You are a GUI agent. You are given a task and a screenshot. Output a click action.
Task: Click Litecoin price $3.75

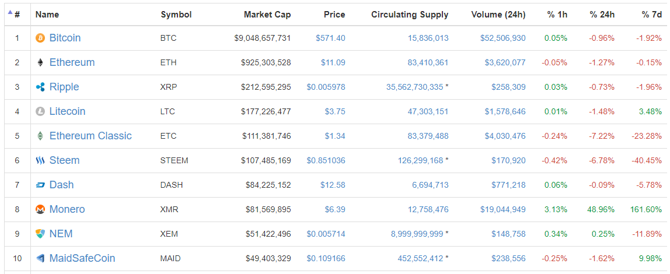click(x=335, y=111)
